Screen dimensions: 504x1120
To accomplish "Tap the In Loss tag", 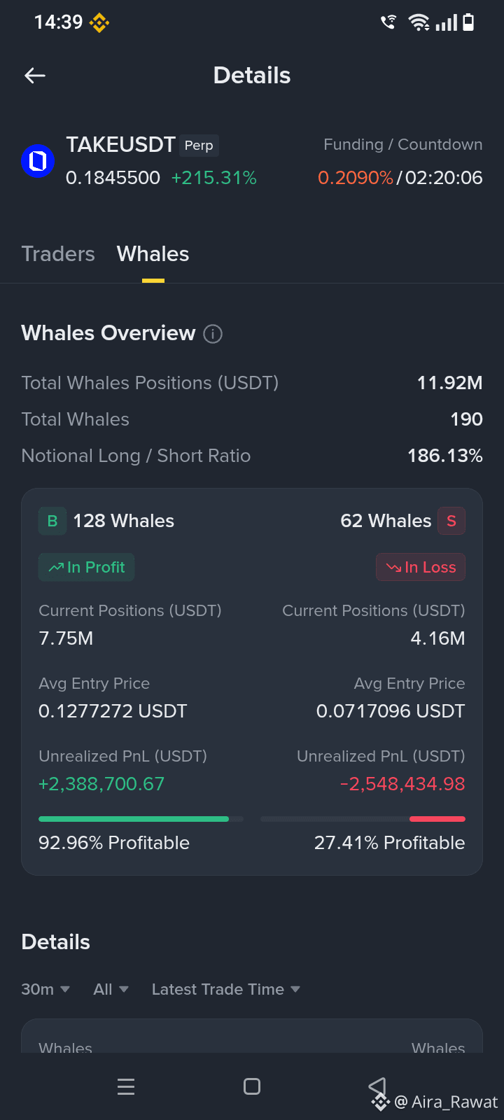I will point(421,567).
